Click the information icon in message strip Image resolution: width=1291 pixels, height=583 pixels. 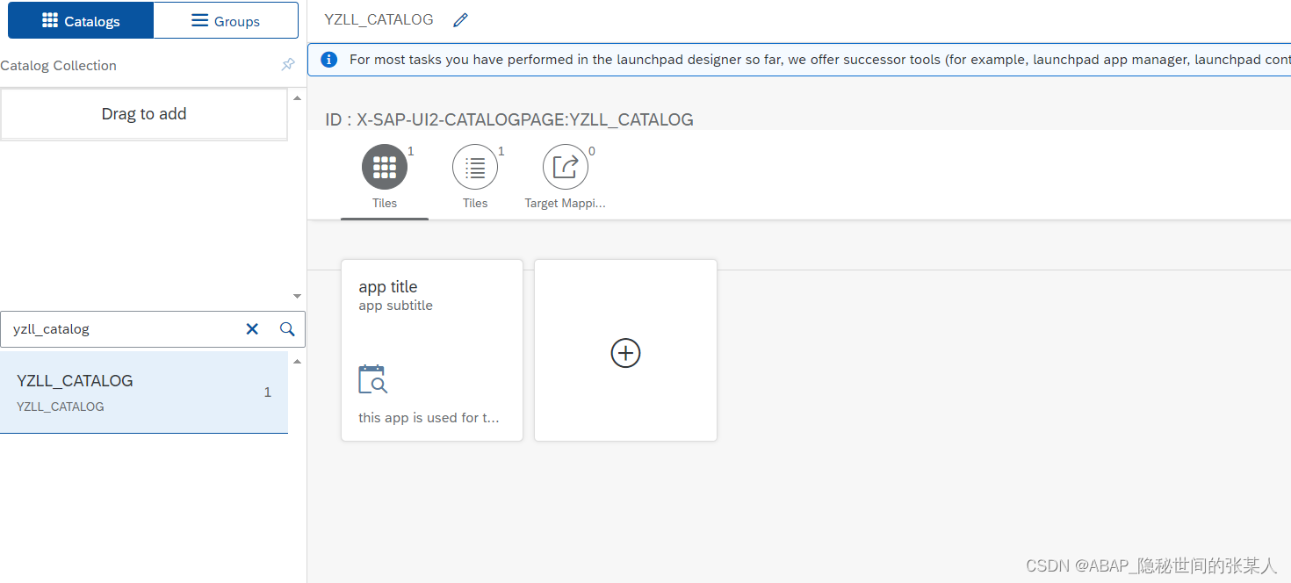tap(328, 60)
